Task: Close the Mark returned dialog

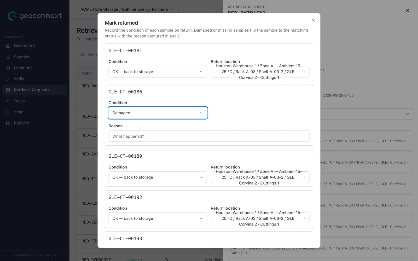Action: (313, 20)
